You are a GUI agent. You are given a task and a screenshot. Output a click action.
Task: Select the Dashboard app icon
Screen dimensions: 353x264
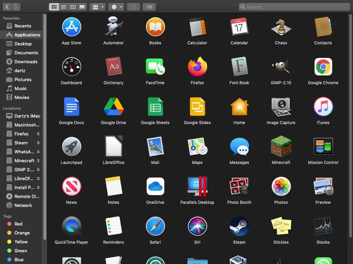pyautogui.click(x=71, y=67)
